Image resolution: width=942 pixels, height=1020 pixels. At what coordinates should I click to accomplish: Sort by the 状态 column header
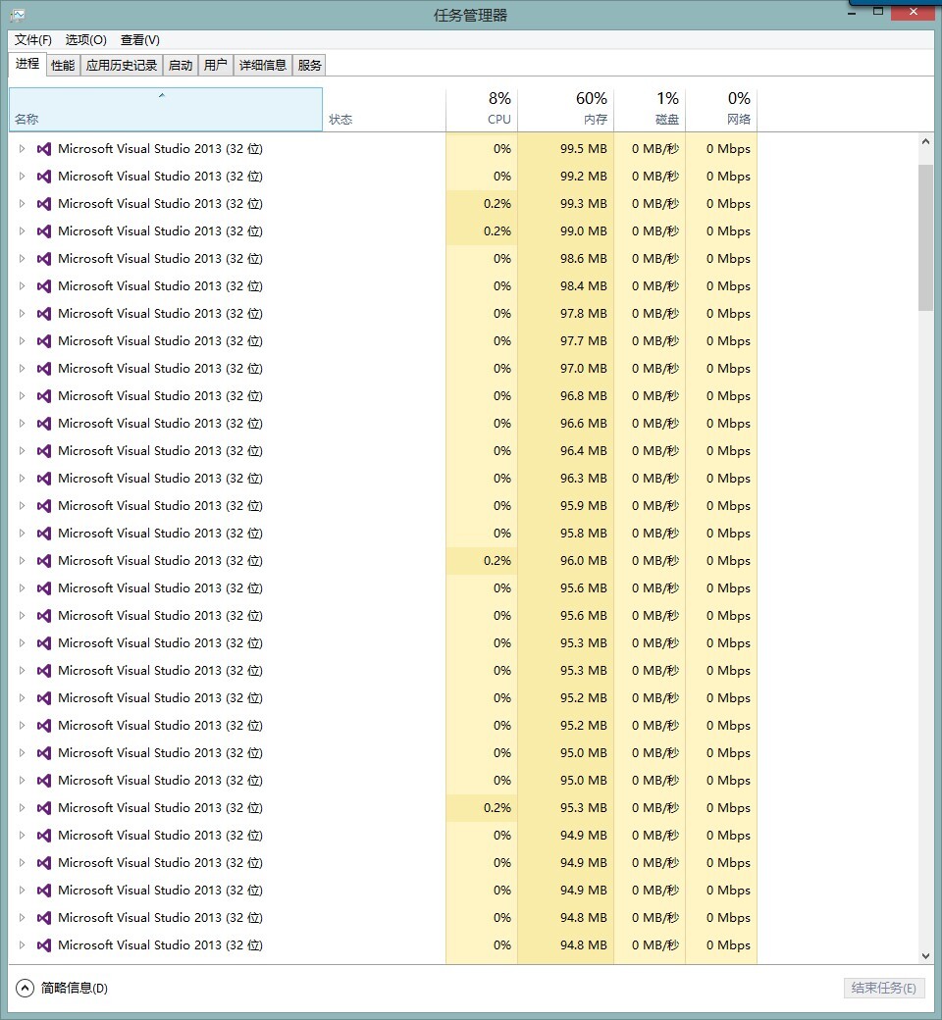(384, 110)
